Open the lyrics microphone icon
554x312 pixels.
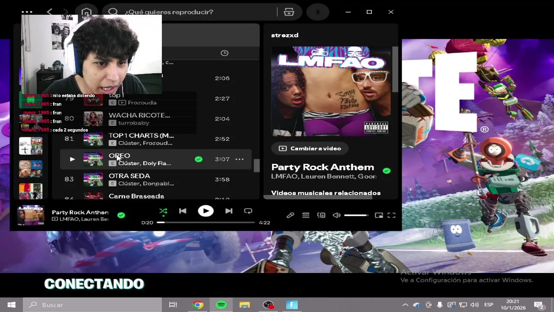[x=290, y=215]
